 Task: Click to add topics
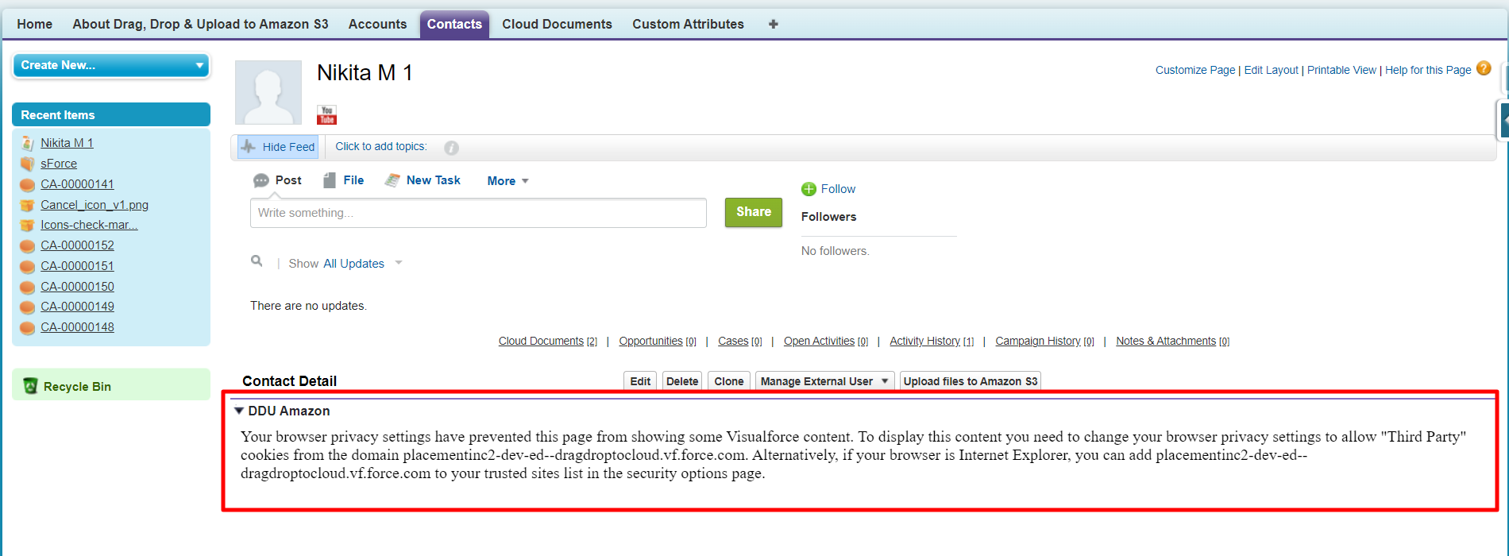pyautogui.click(x=381, y=146)
